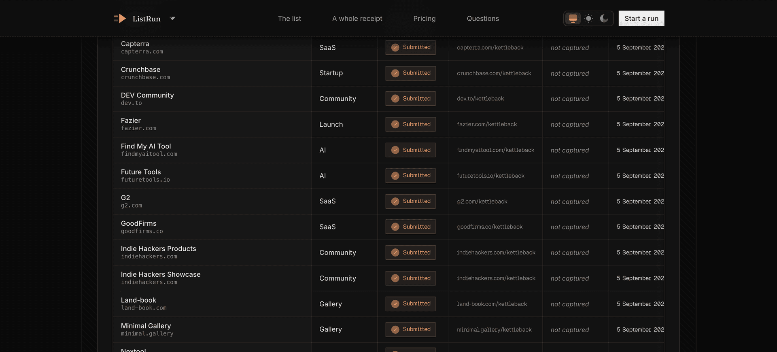777x352 pixels.
Task: Click the date in Land-book row
Action: coord(640,304)
